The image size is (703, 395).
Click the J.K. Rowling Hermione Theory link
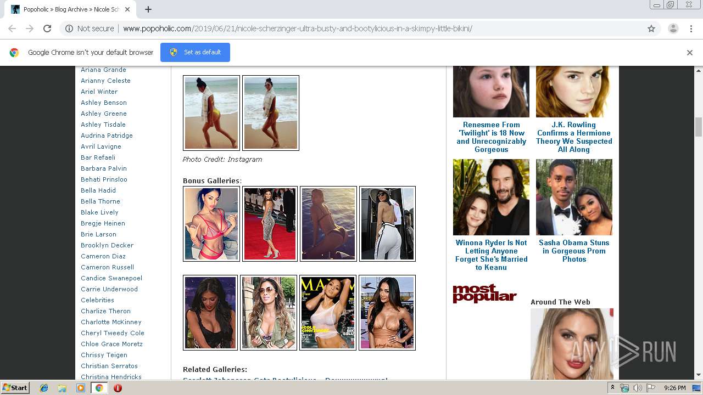point(574,137)
